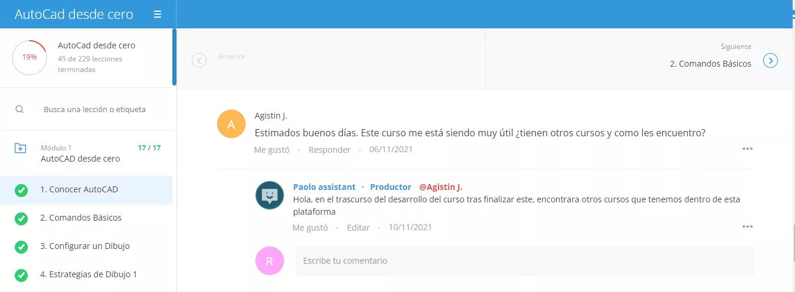Click the 06/11/2021 comment date
The width and height of the screenshot is (795, 292).
coord(391,150)
